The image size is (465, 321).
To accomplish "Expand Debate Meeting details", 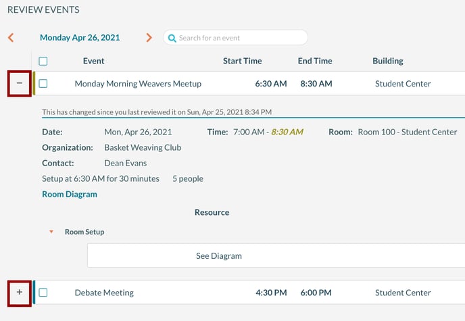I will (20, 292).
